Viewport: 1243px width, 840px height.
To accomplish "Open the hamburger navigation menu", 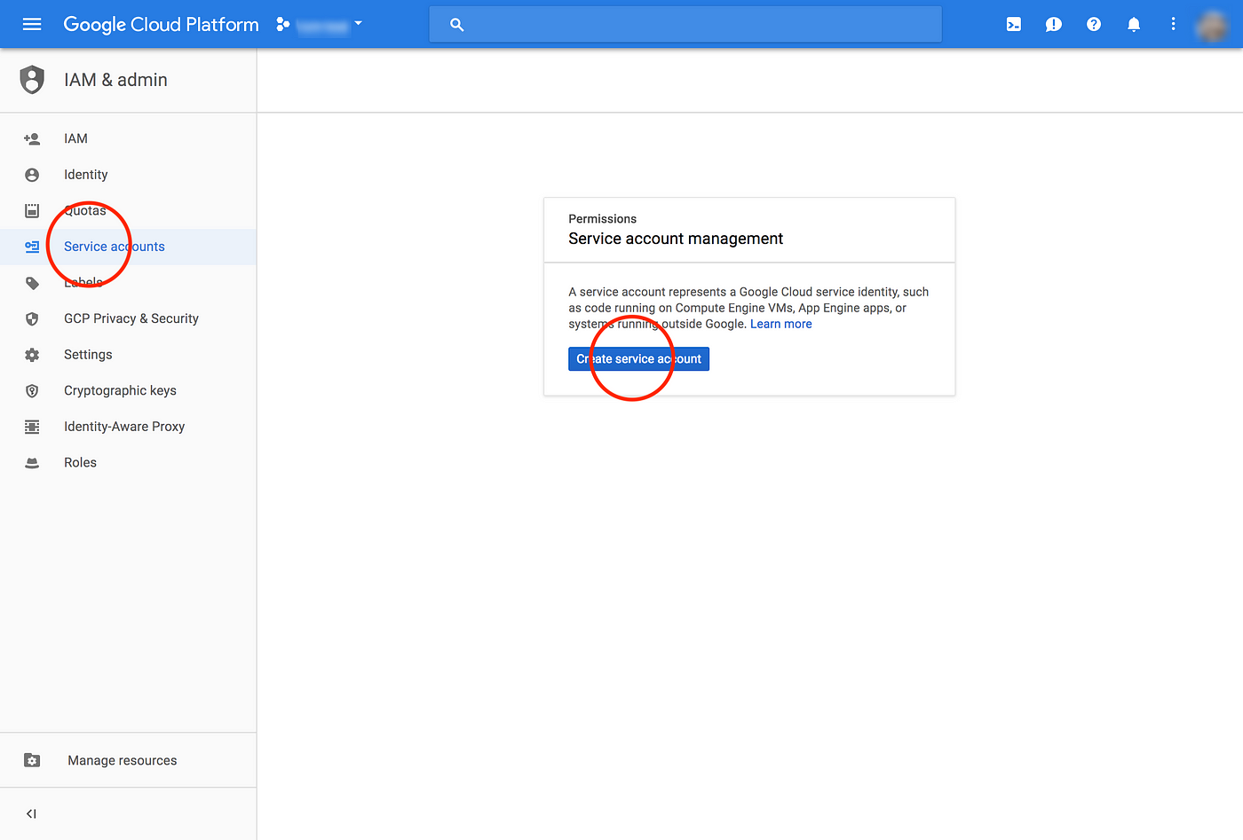I will click(32, 24).
